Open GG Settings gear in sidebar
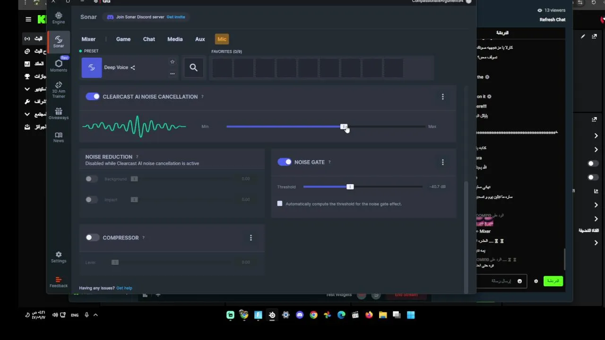Screen dimensions: 605x340 click(x=59, y=257)
